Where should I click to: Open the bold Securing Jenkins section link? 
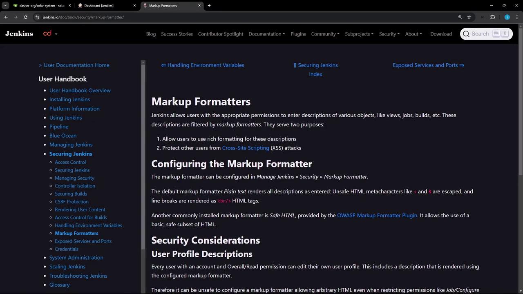click(71, 154)
